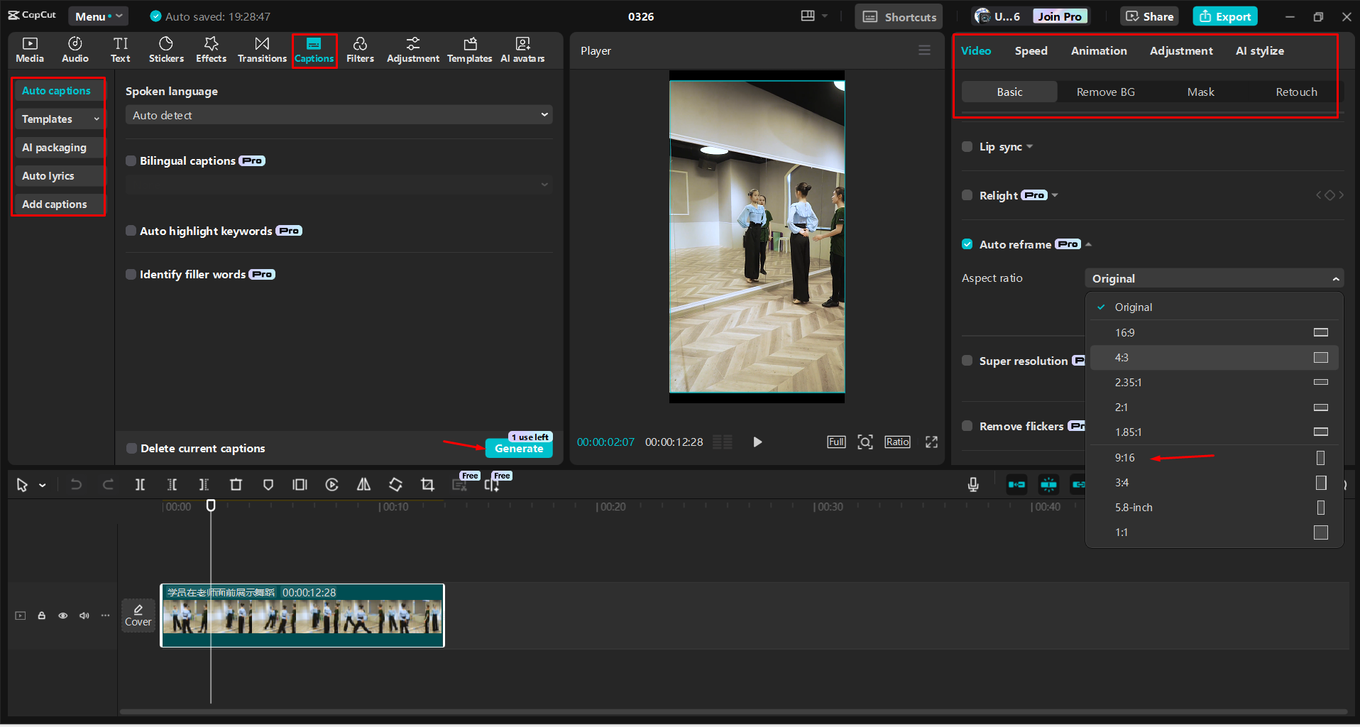The width and height of the screenshot is (1360, 727).
Task: Open the Transitions panel
Action: (x=262, y=50)
